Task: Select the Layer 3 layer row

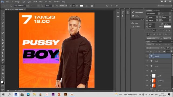Action: (x=159, y=86)
